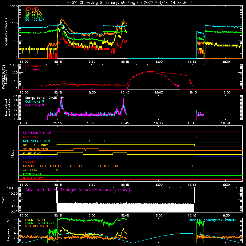Click the SC_TRANSMITTER flag label
This screenshot has height=246, width=246.
[36, 149]
